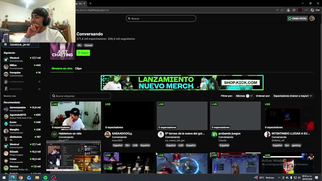This screenshot has width=322, height=181.
Task: Open Edge settings and more menu
Action: coord(306,10)
